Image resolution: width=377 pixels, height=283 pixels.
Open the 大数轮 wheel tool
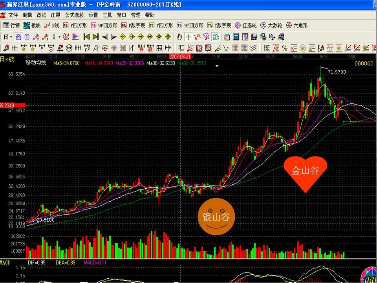[271, 25]
